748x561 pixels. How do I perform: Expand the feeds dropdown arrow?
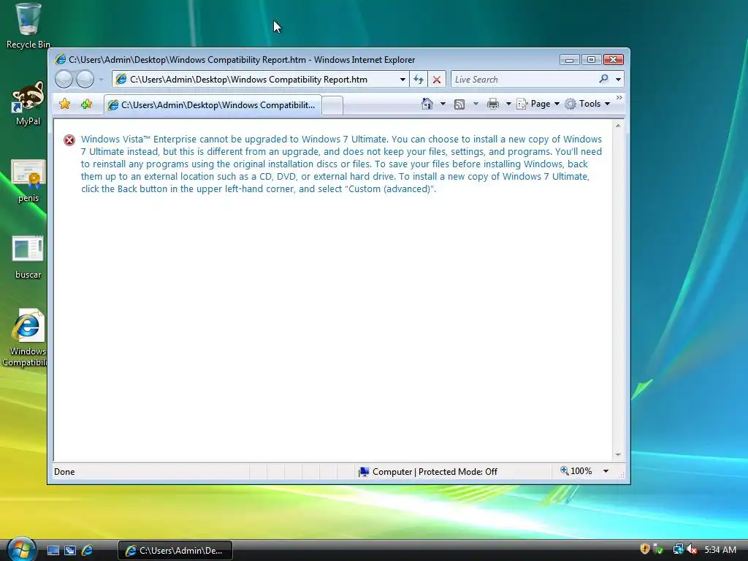[476, 104]
